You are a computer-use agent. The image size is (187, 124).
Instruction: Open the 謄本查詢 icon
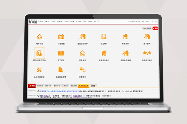pyautogui.click(x=147, y=37)
